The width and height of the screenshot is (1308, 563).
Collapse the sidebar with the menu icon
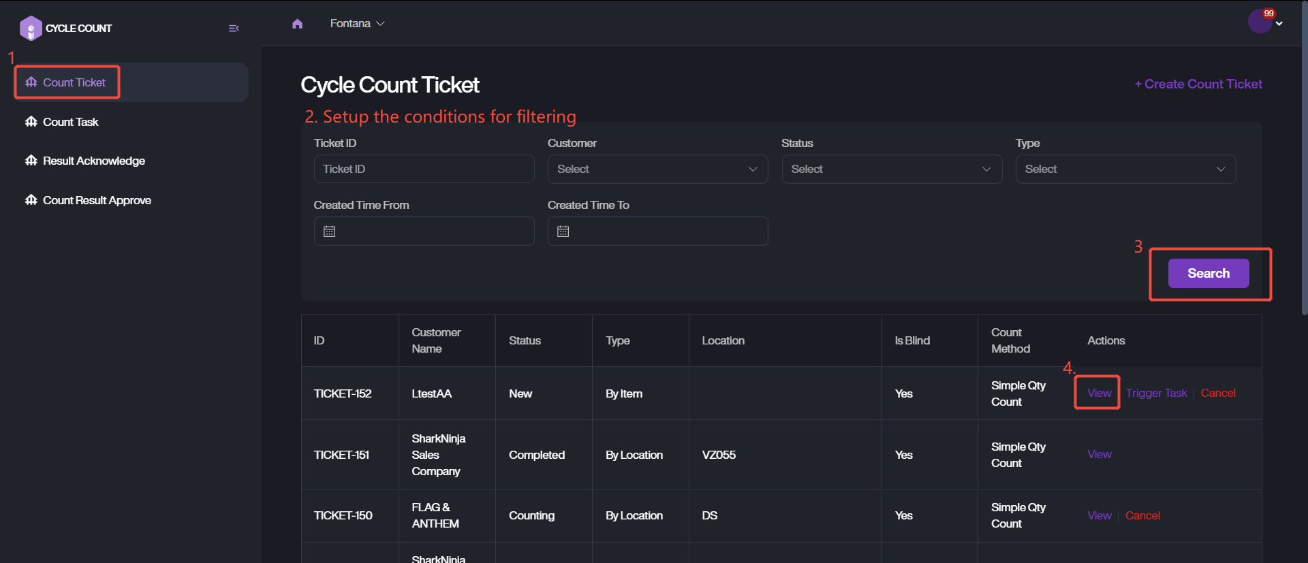pyautogui.click(x=234, y=29)
